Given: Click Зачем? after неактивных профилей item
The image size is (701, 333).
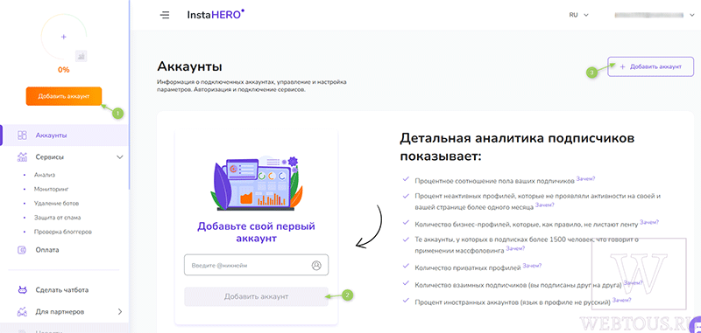Looking at the screenshot, I should pyautogui.click(x=545, y=205).
